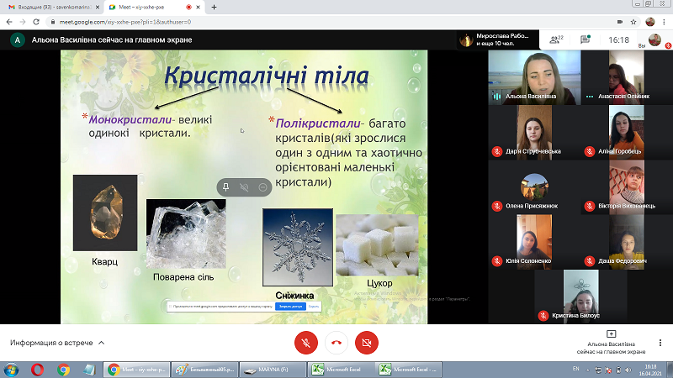The height and width of the screenshot is (378, 673).
Task: Select Альона Василівна video tile
Action: (534, 77)
